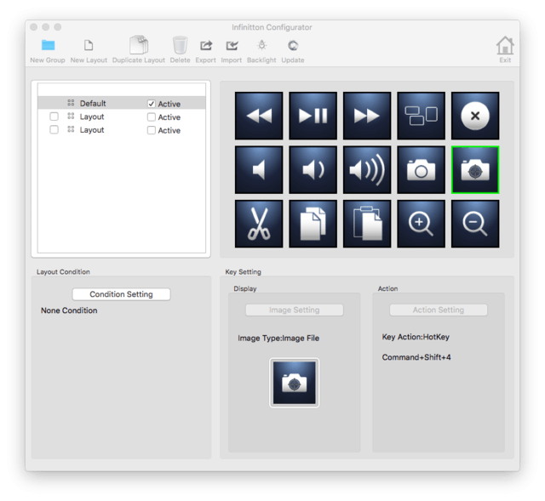Select the Default layout row
The image size is (545, 501).
point(122,103)
